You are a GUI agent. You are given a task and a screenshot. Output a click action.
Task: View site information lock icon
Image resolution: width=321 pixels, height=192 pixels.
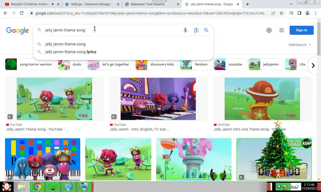31,13
